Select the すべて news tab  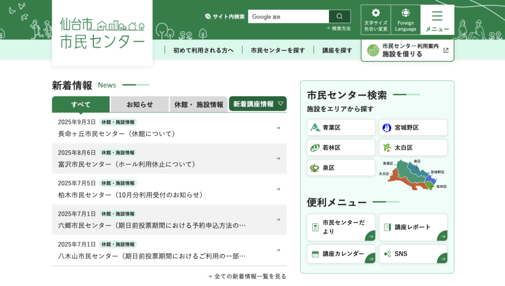click(x=81, y=105)
